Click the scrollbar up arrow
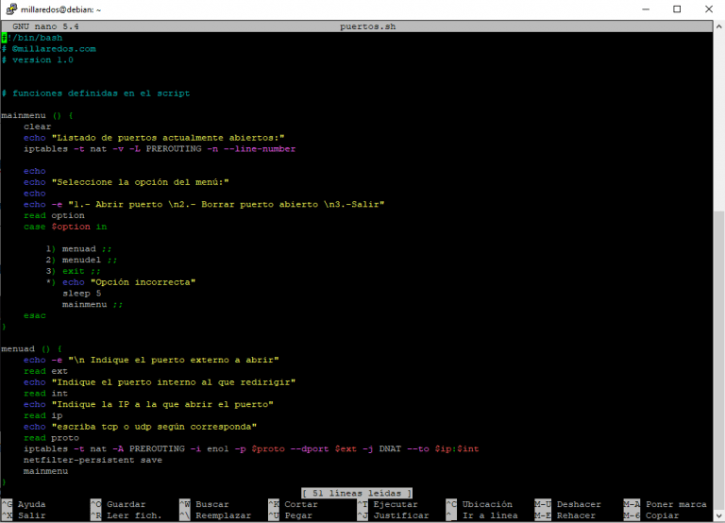The image size is (725, 523). pyautogui.click(x=718, y=26)
